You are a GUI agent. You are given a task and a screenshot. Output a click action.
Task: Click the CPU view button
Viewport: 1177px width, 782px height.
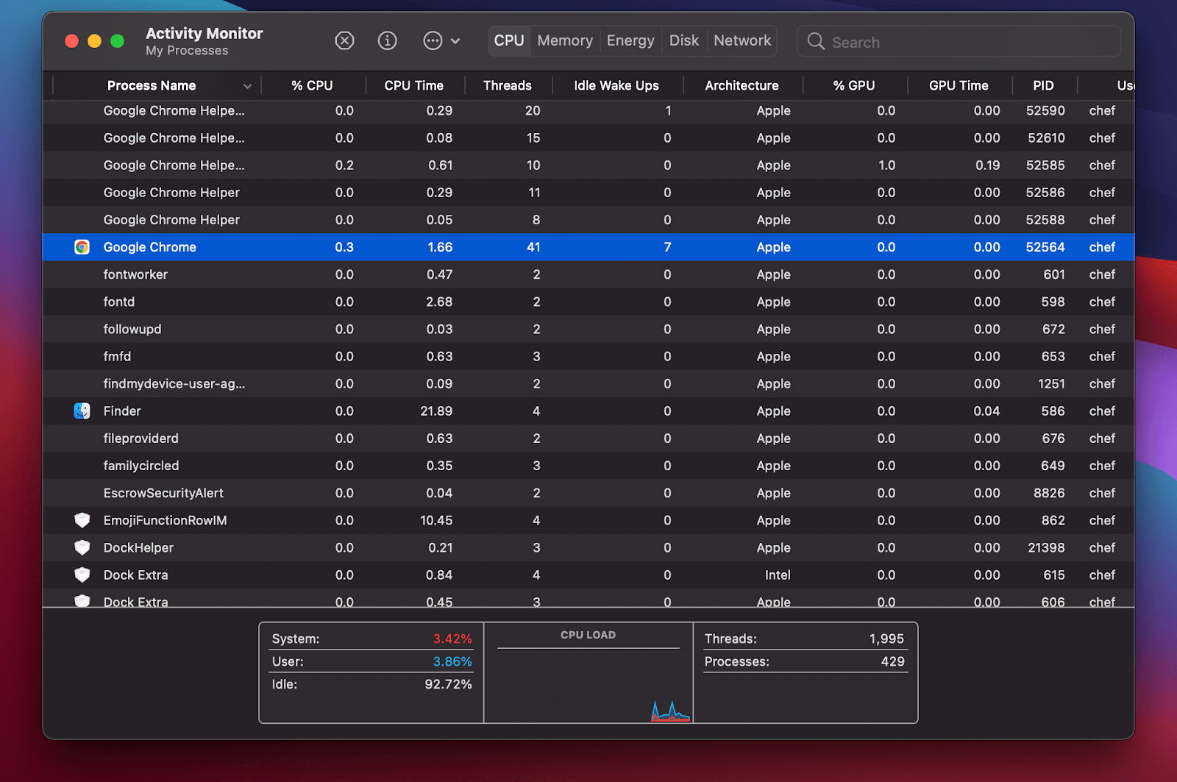point(509,40)
